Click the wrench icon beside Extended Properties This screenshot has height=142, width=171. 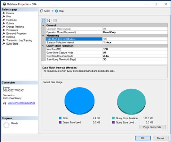(x=4, y=34)
